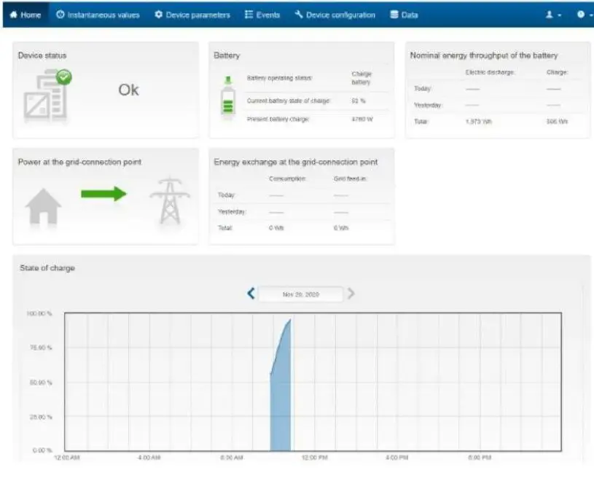
Task: Click the "4:00 PM" x-axis label
Action: click(x=397, y=458)
